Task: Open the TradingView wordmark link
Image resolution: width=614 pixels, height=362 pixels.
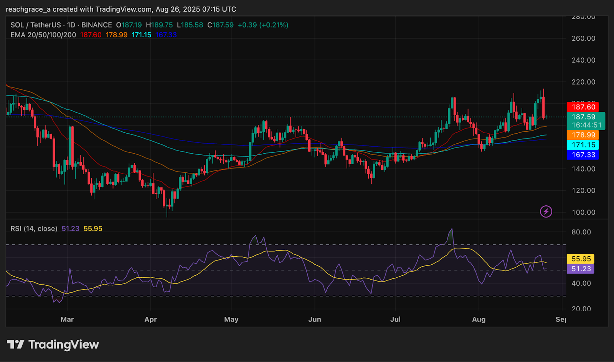Action: [x=64, y=344]
